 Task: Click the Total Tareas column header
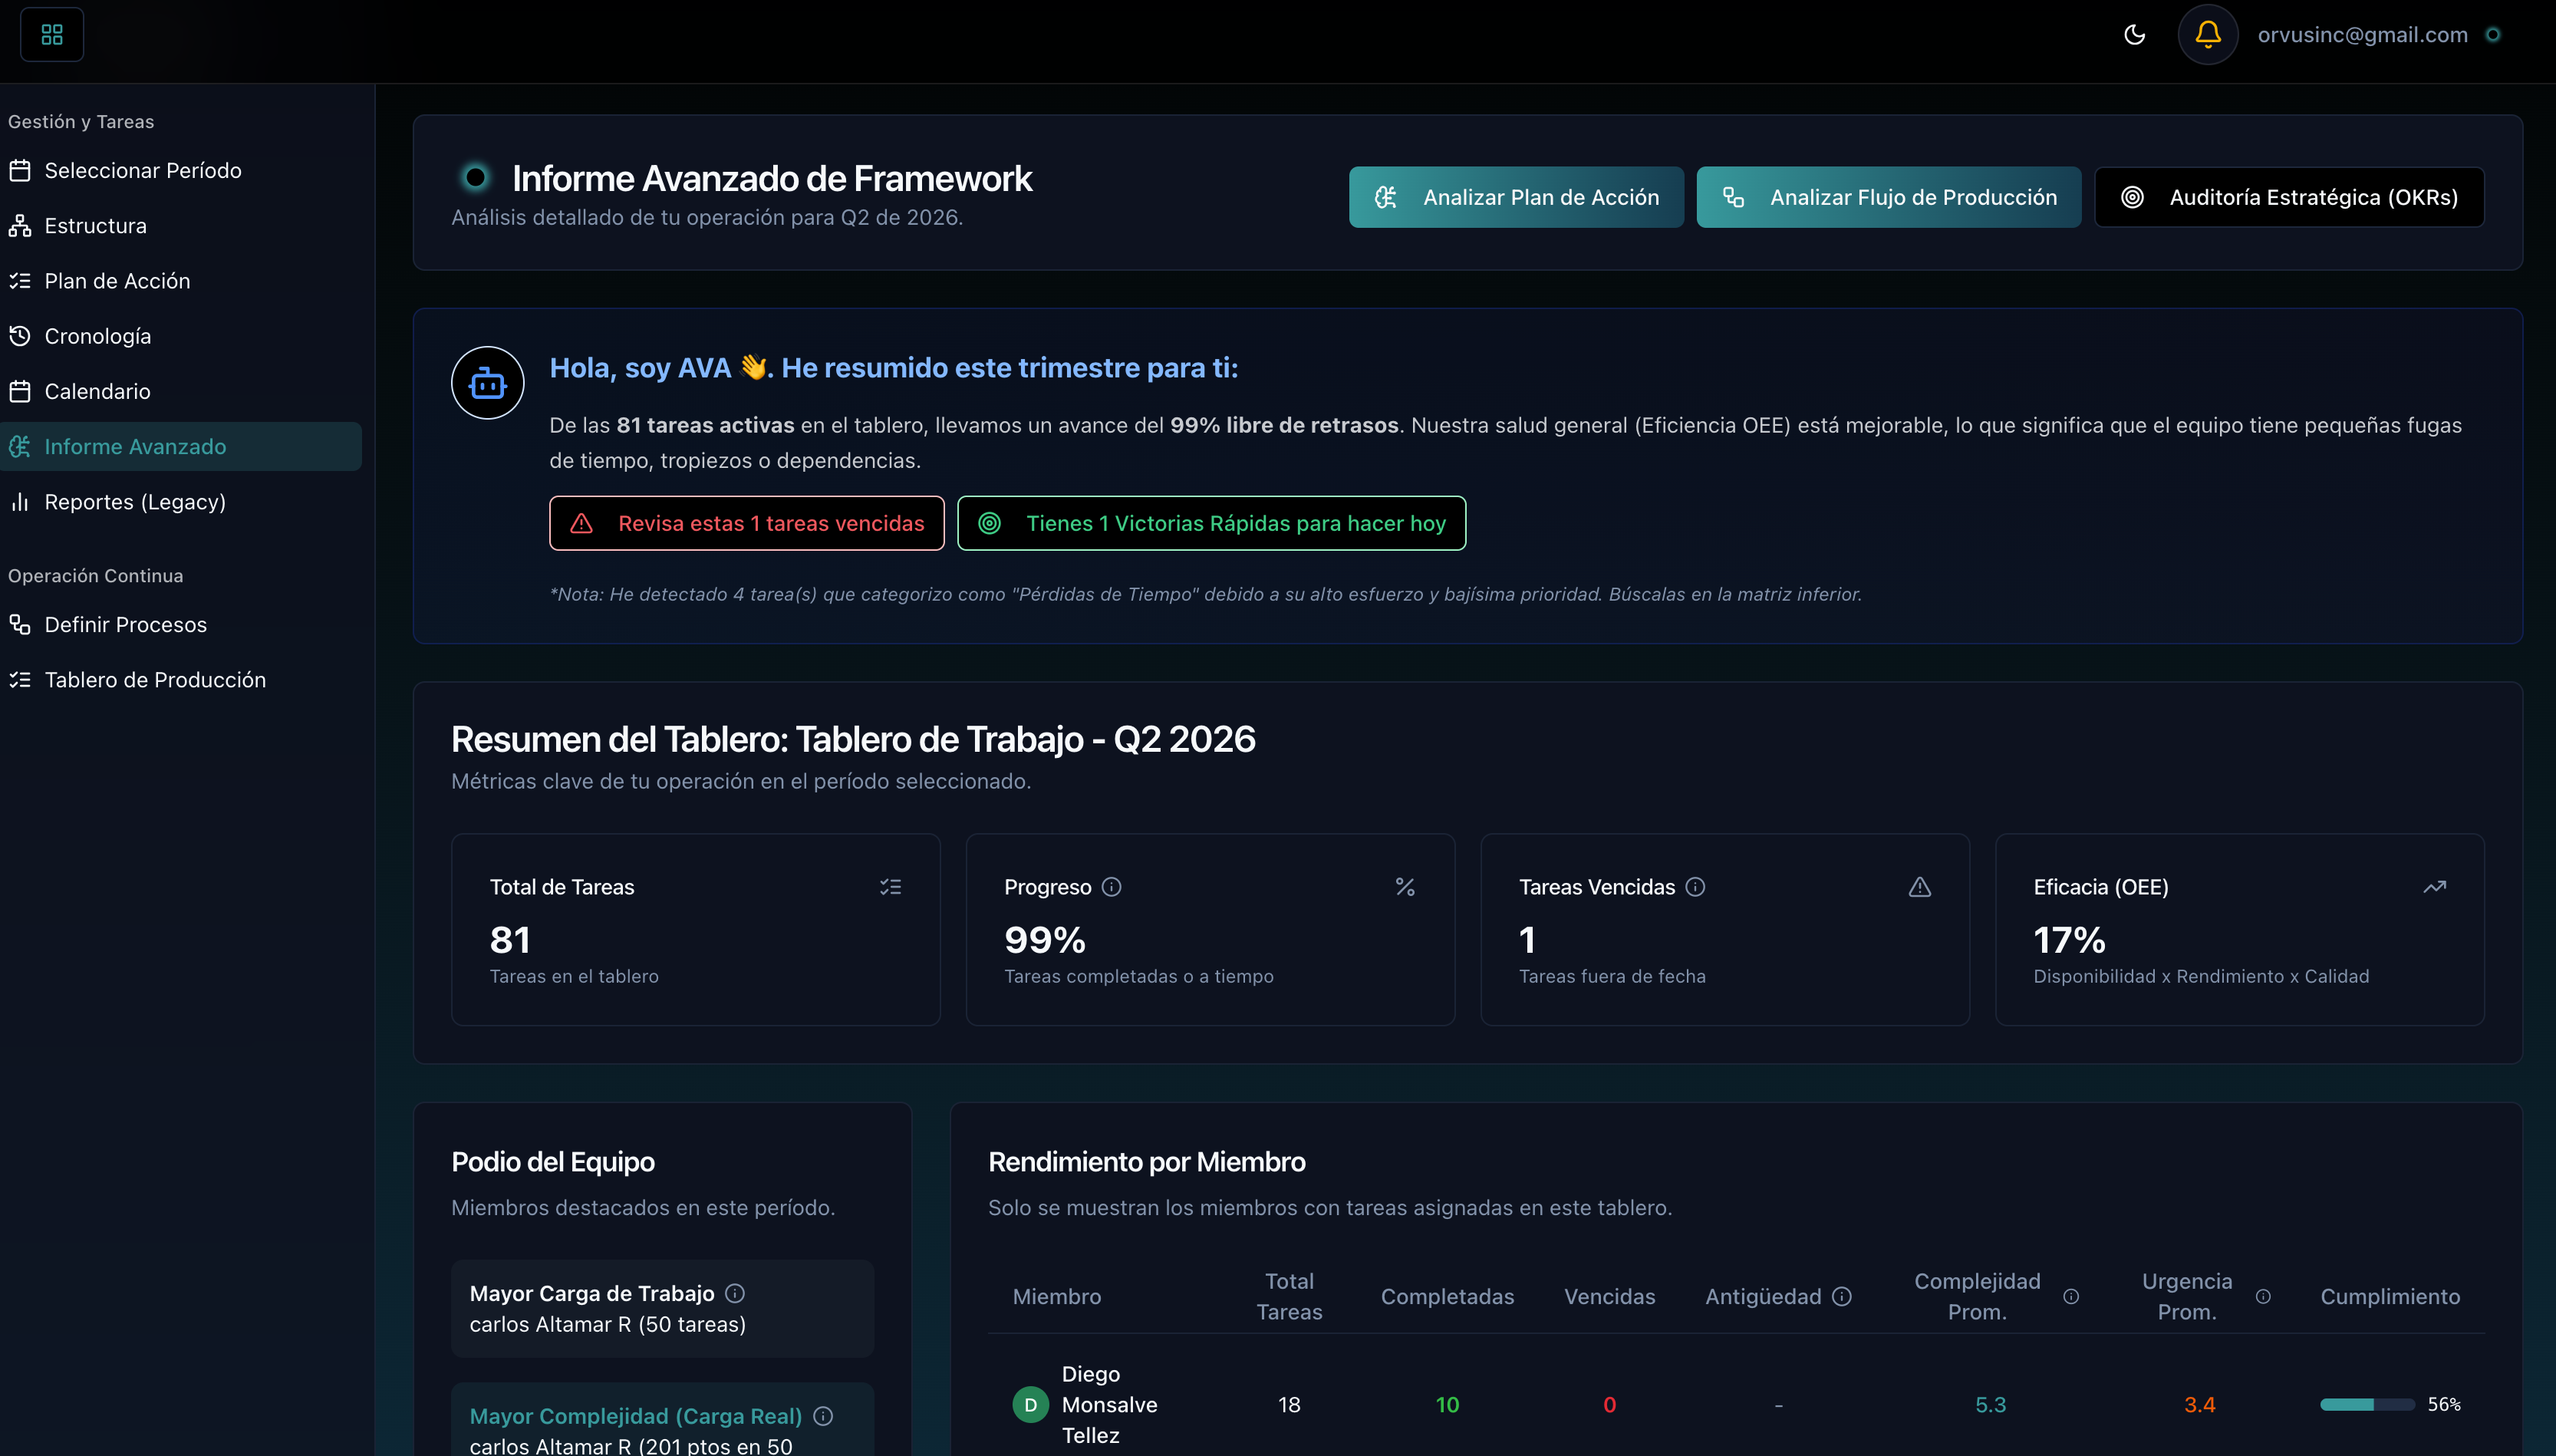point(1289,1297)
